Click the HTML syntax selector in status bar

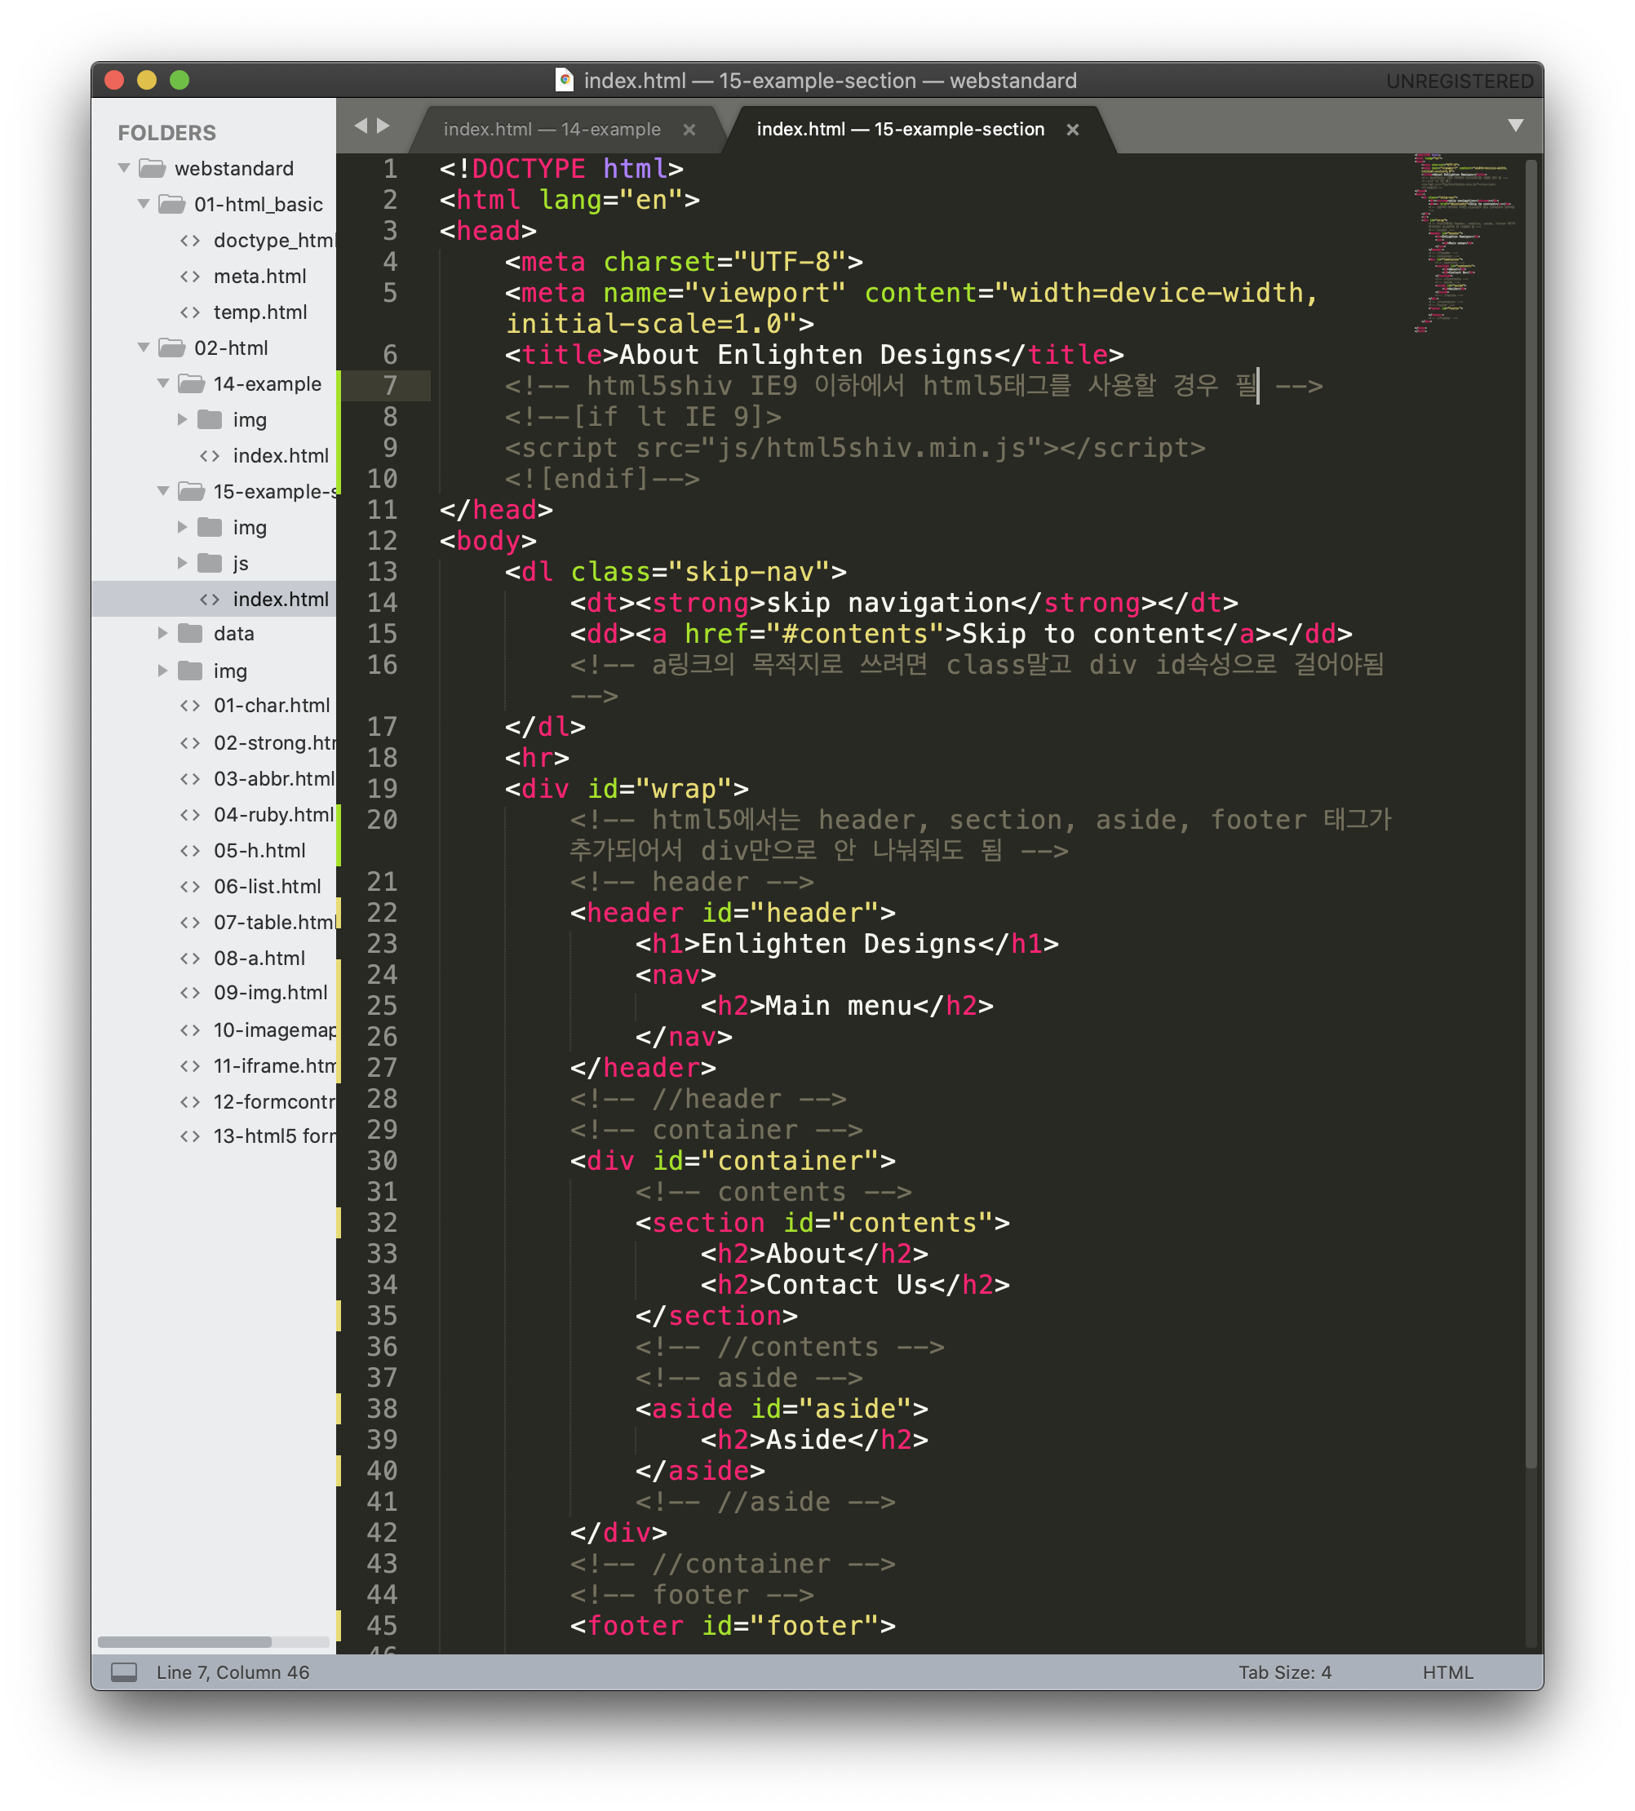[x=1447, y=1672]
